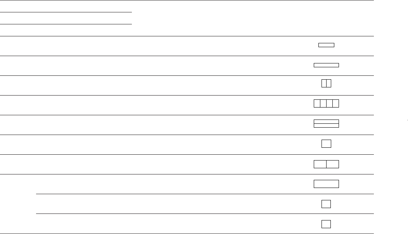Click top strip of the horizontally divided rectangle
408x234 pixels.
(x=326, y=121)
